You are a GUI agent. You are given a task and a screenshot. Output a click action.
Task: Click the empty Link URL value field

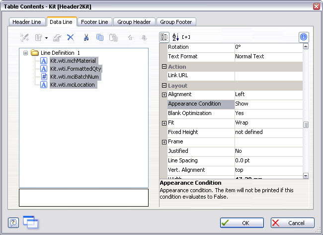[x=269, y=76]
